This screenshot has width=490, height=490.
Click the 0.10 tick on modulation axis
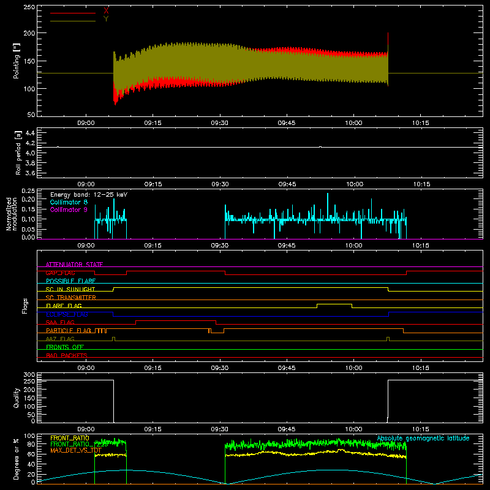[28, 219]
